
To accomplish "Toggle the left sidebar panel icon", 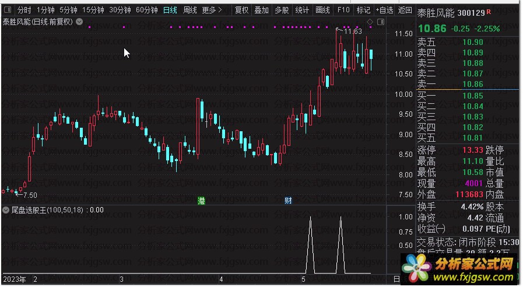I will 8,10.
